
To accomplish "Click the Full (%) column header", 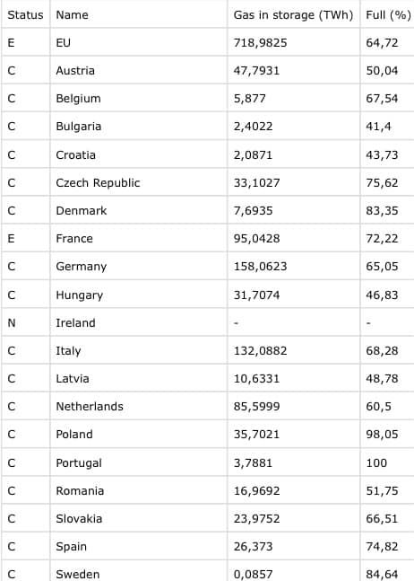I will click(388, 15).
